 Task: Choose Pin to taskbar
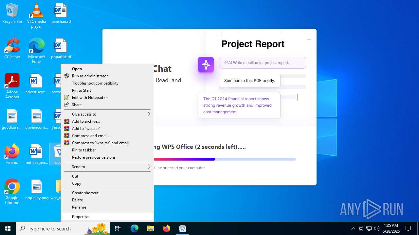click(107, 150)
